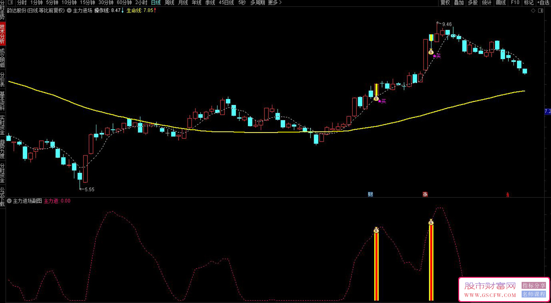Click the red $ marker at chart bottom
This screenshot has width=551, height=303.
tap(507, 194)
